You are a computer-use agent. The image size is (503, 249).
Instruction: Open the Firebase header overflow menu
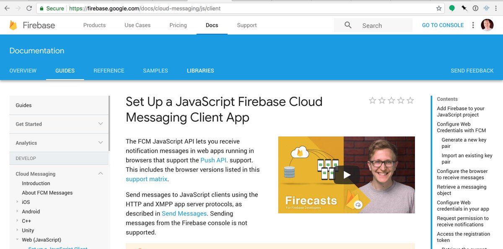click(473, 25)
